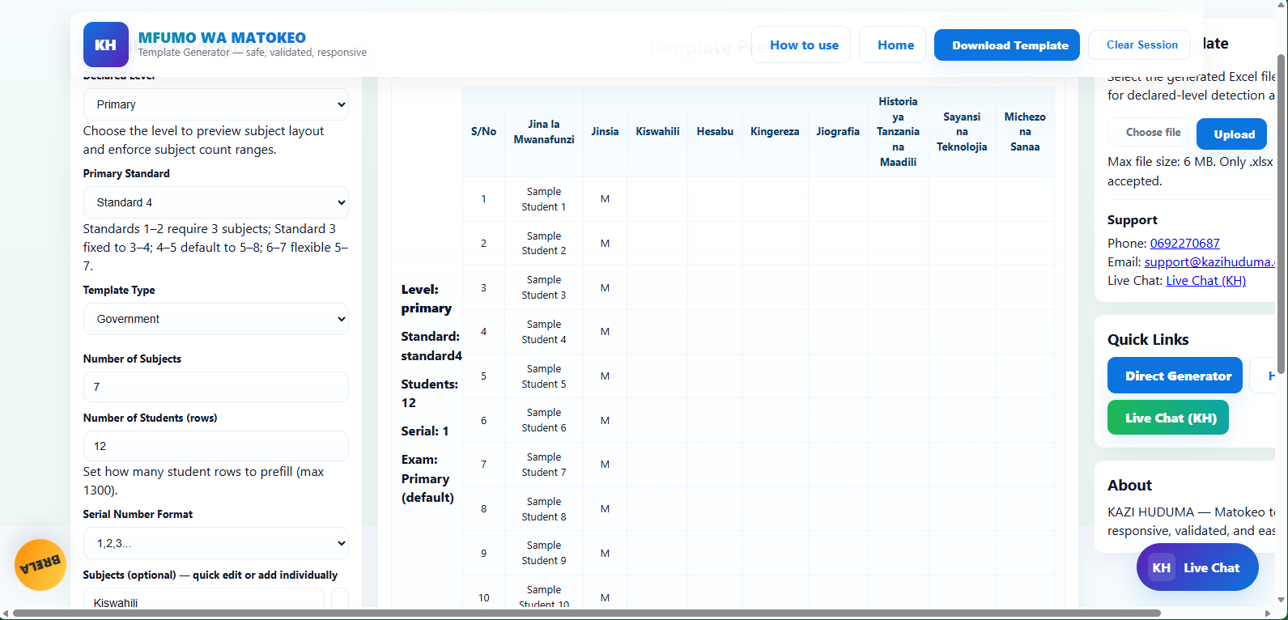Image resolution: width=1288 pixels, height=620 pixels.
Task: Click the orange BRELA badge icon
Action: 40,564
